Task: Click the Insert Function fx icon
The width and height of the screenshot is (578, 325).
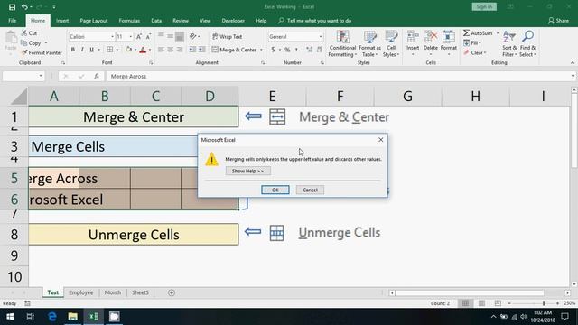Action: [97, 76]
